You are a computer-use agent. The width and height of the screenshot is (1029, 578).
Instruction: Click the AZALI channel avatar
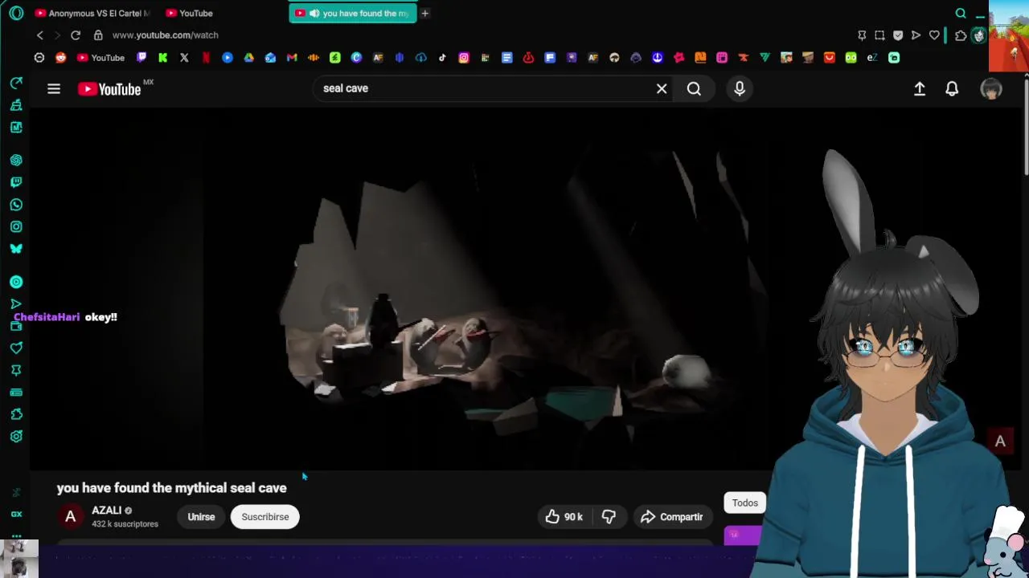click(71, 517)
